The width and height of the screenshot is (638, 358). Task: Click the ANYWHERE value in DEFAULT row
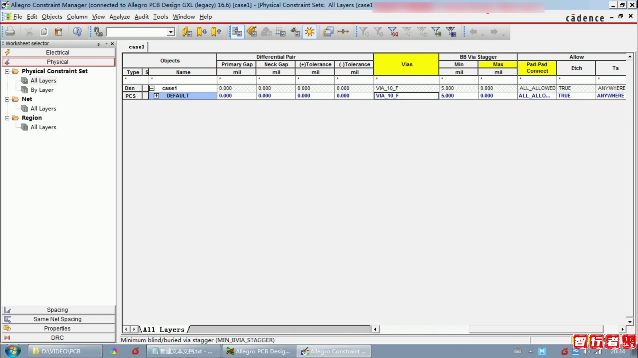click(x=610, y=96)
